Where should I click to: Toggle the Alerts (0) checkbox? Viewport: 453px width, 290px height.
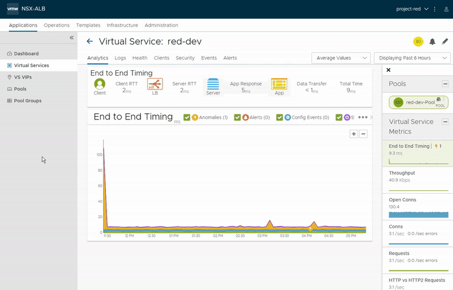pos(237,117)
